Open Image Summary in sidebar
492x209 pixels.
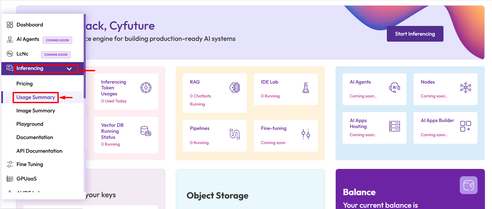(36, 111)
